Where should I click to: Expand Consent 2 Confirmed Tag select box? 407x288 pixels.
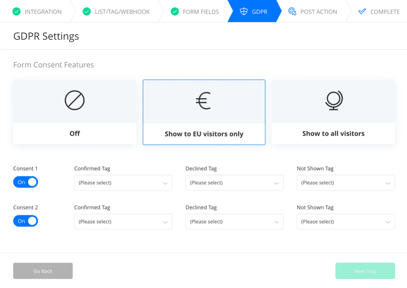[123, 222]
